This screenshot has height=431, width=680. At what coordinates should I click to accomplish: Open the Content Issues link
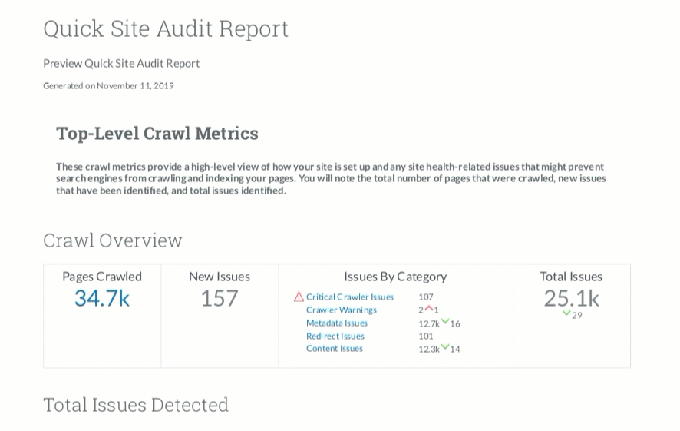tap(334, 349)
